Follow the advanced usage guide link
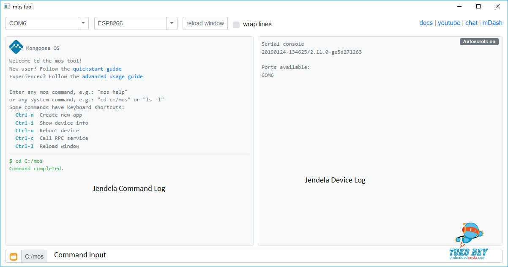Screen dimensions: 508x267 (112, 76)
